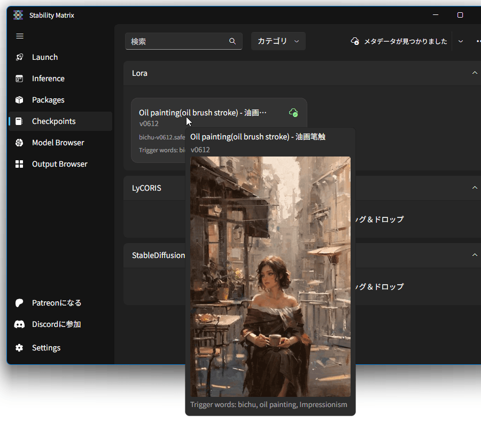
Task: Click the cloud metadata icon in toolbar
Action: [355, 41]
